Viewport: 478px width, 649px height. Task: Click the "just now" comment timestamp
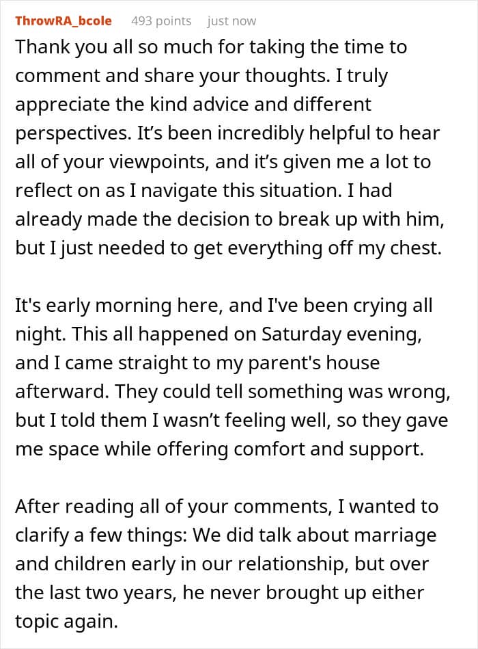231,21
